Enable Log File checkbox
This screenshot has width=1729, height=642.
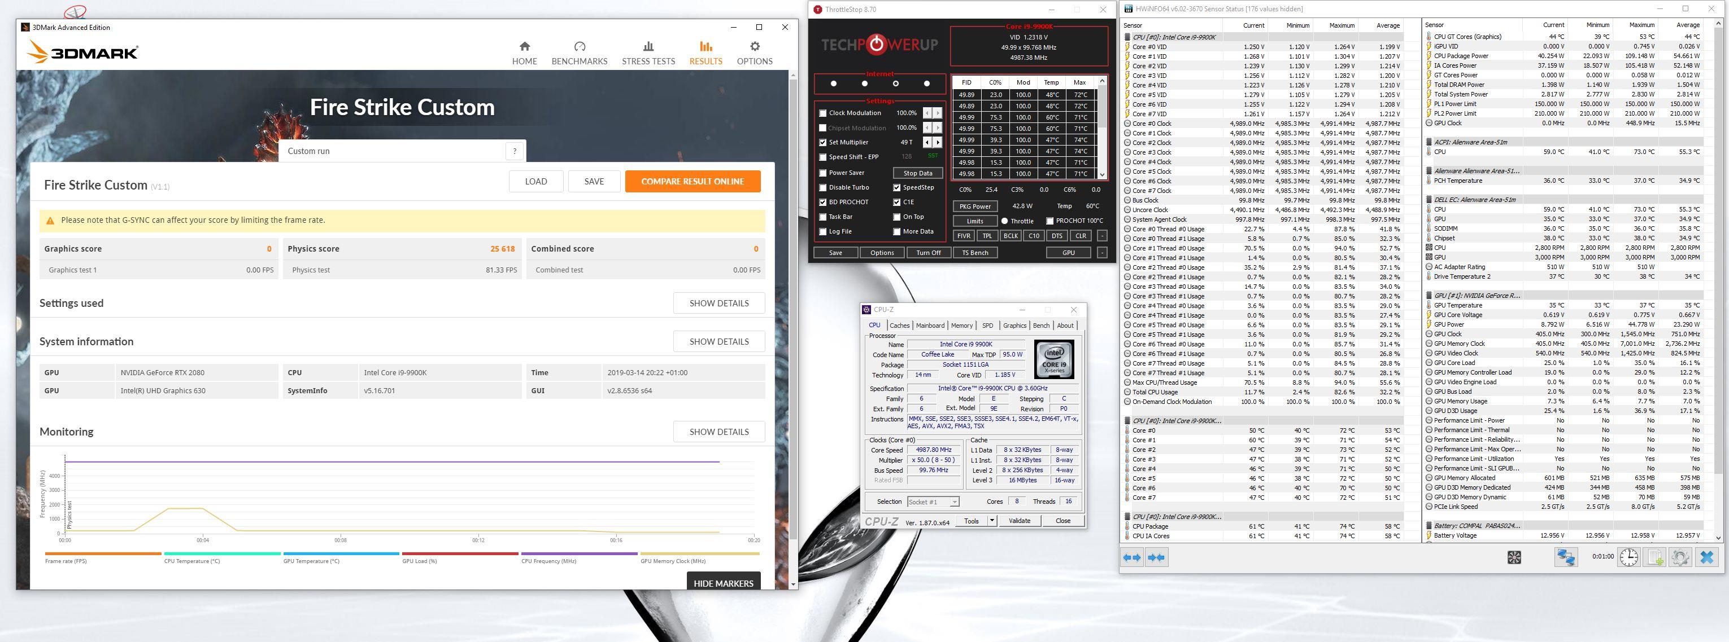pyautogui.click(x=823, y=231)
